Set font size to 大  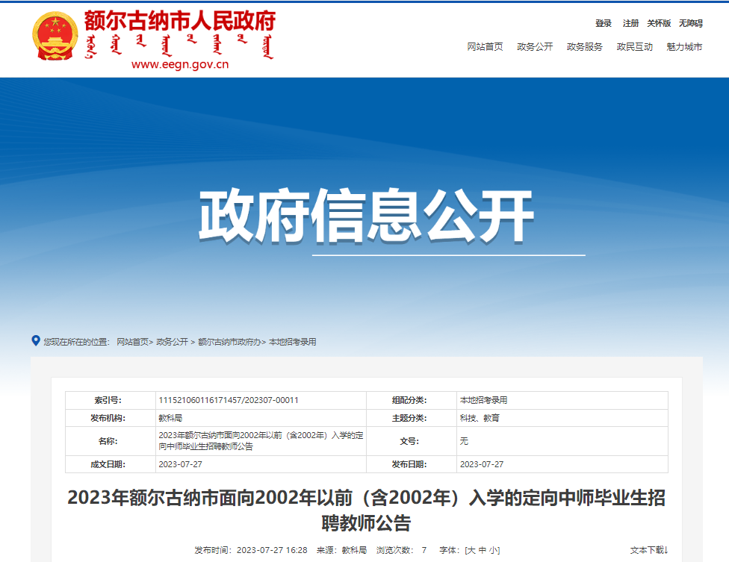471,550
